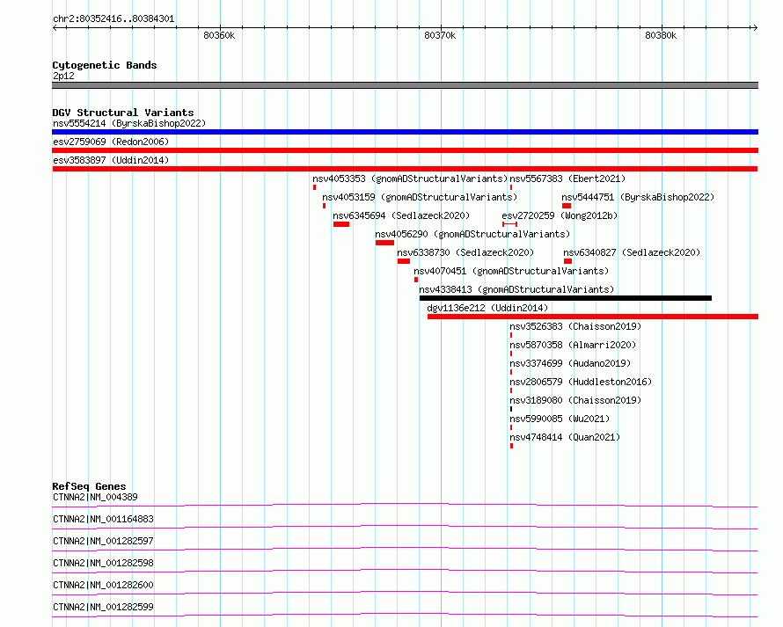Screen dimensions: 783x627
Task: Click nsv5567383 (Ebert2021) label
Action: (x=567, y=179)
